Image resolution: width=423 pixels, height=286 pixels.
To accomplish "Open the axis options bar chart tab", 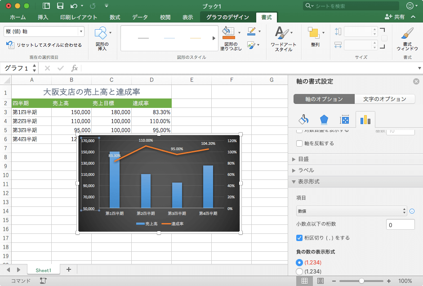I will coord(365,119).
